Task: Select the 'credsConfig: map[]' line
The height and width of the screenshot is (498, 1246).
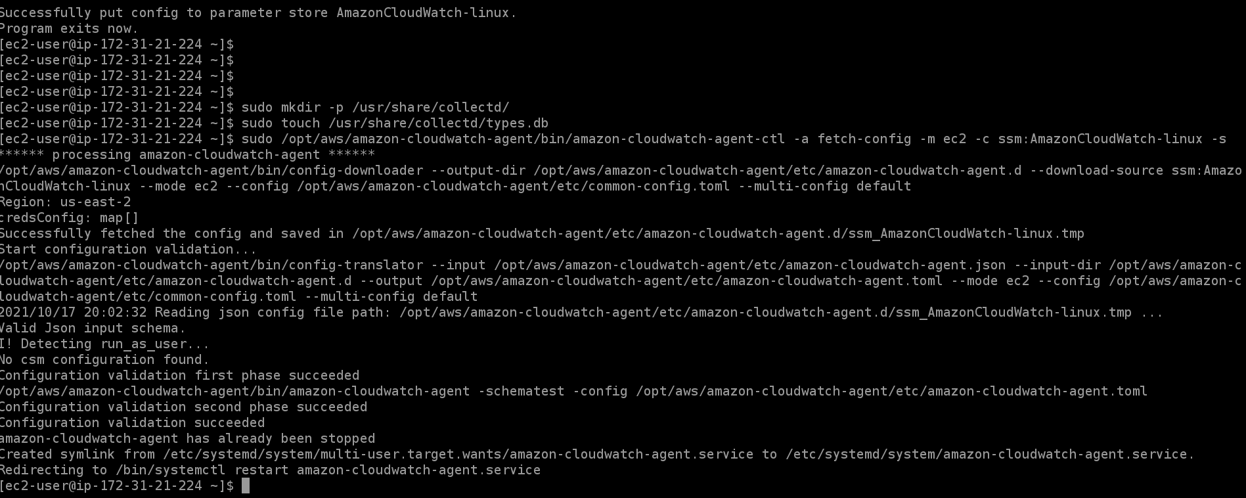Action: pos(69,217)
